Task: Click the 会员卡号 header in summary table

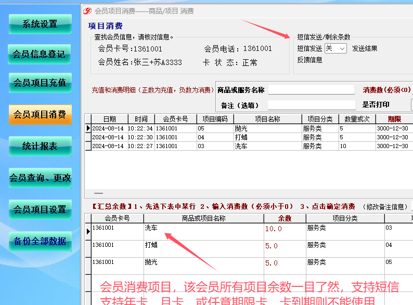Action: (x=117, y=218)
